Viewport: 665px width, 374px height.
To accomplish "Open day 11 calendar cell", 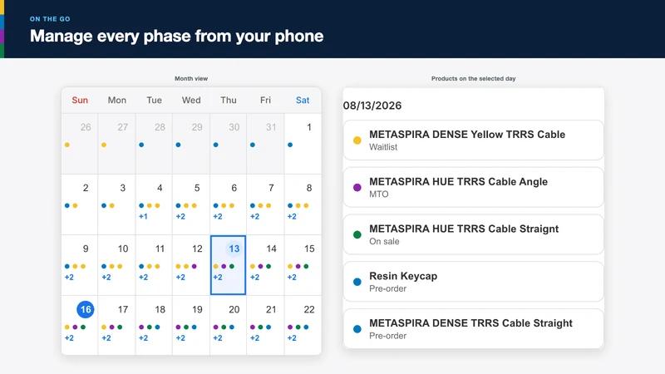I will pos(154,265).
